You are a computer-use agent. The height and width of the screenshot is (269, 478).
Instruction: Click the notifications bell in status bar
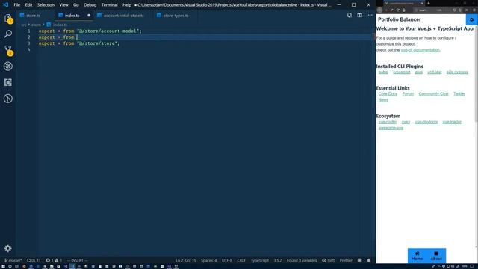[x=369, y=260]
